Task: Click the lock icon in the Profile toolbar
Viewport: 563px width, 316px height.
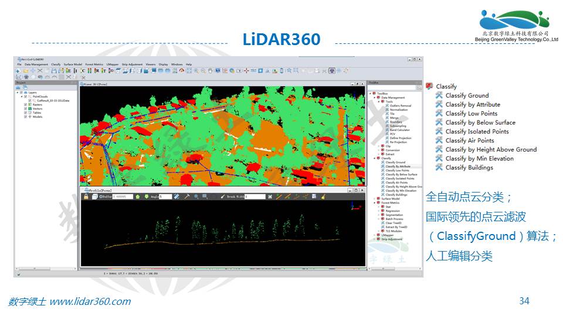Action: (86, 197)
